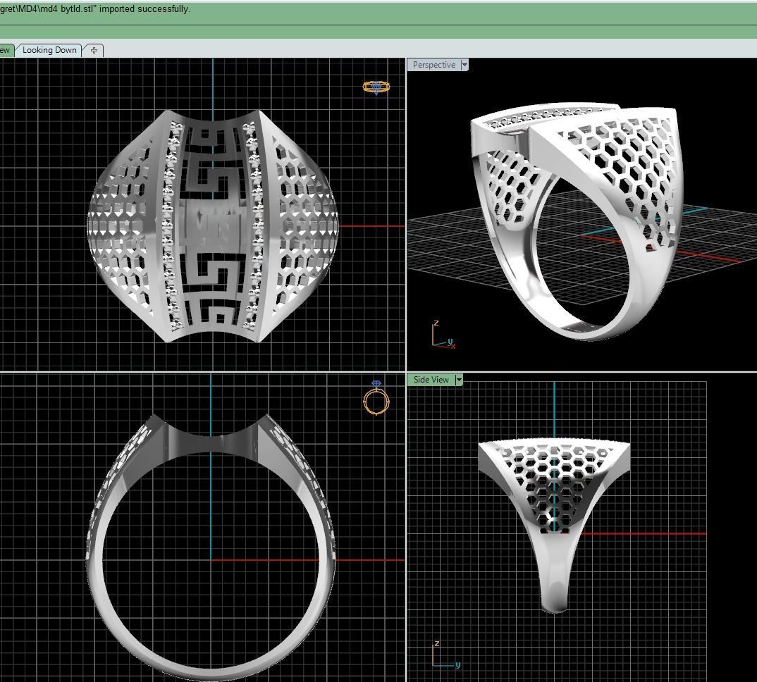Click the ring front-view orientation icon
This screenshot has width=757, height=682.
[x=376, y=397]
